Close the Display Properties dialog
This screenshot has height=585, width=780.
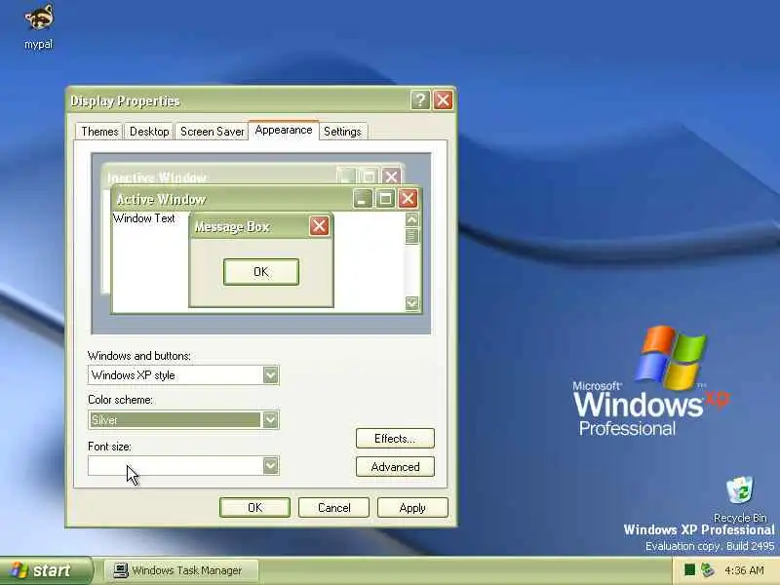click(443, 100)
